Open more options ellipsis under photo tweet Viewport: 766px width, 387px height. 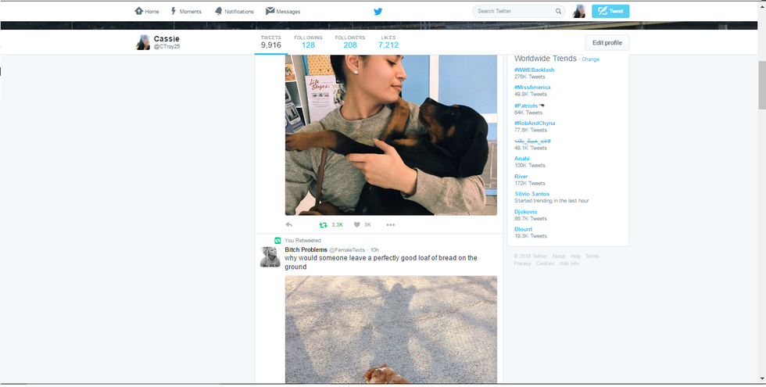tap(390, 224)
